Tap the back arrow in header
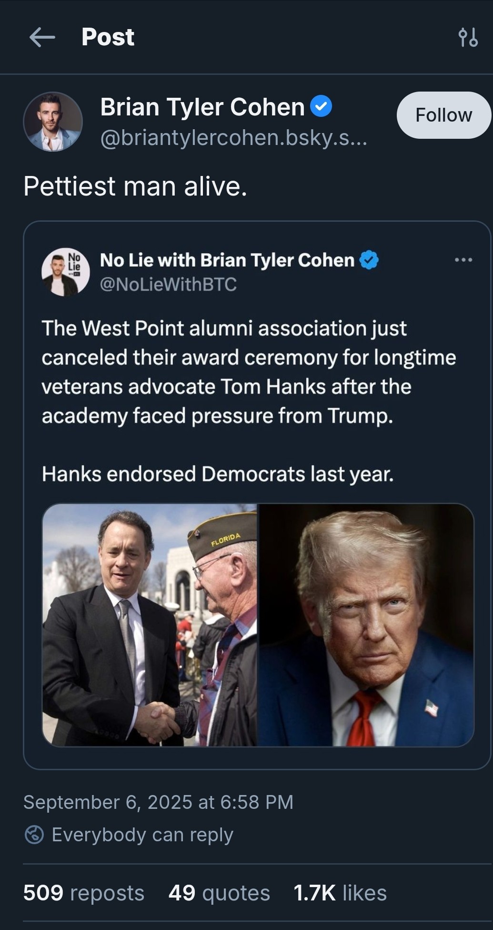This screenshot has width=493, height=930. tap(42, 37)
